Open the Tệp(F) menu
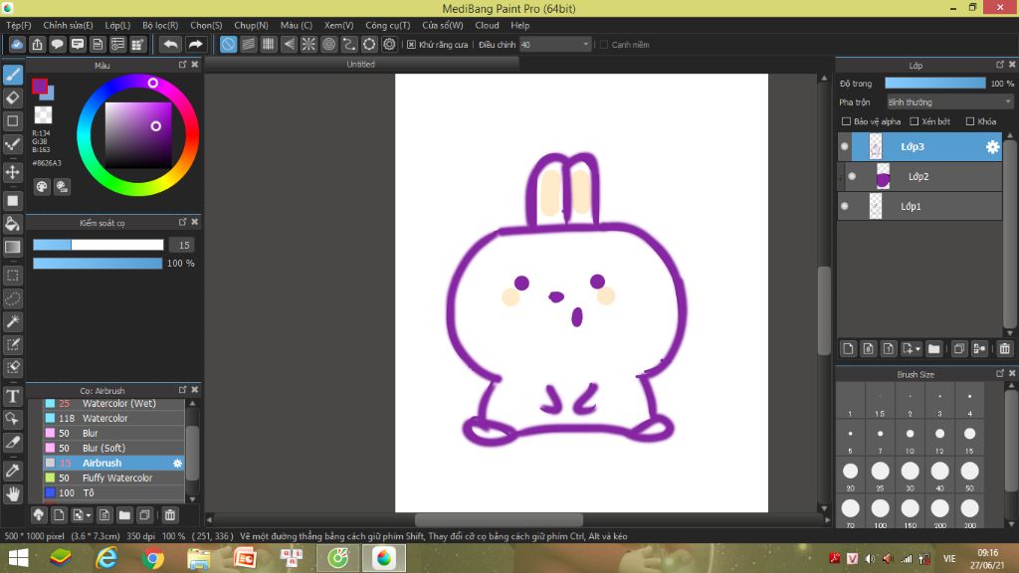Image resolution: width=1019 pixels, height=573 pixels. click(19, 25)
